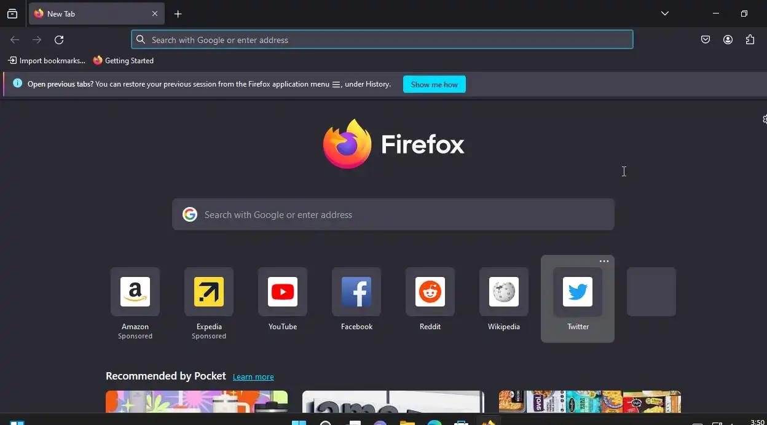Screen dimensions: 767x425
Task: Reload the current page
Action: click(x=59, y=40)
